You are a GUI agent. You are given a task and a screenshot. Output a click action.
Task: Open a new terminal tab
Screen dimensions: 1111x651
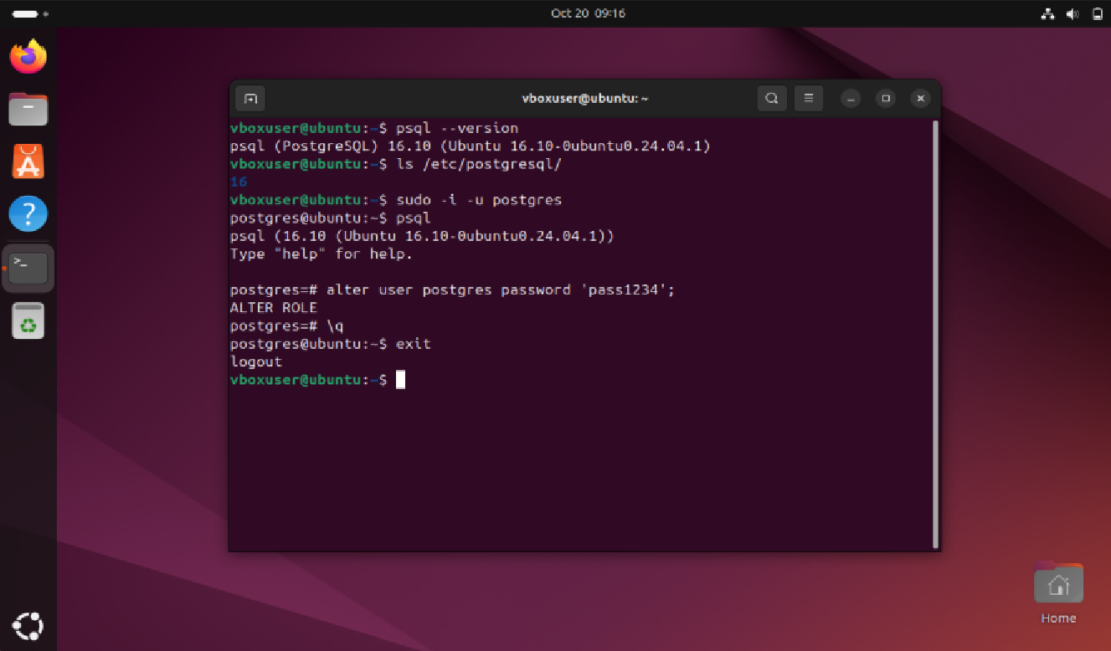click(249, 99)
